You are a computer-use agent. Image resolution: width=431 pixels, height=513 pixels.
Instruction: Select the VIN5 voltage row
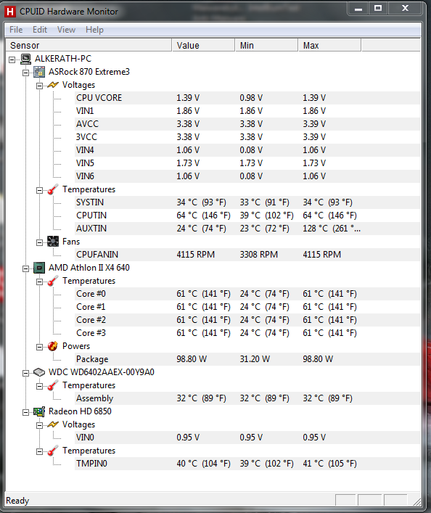click(247, 163)
